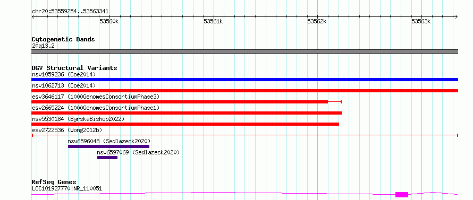Click the 53562k ruler position
473x200 pixels.
coord(317,21)
